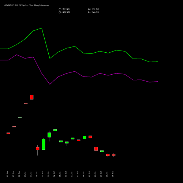183x183 pixels.
Task: Select the low value L: 26.05
Action: point(93,12)
